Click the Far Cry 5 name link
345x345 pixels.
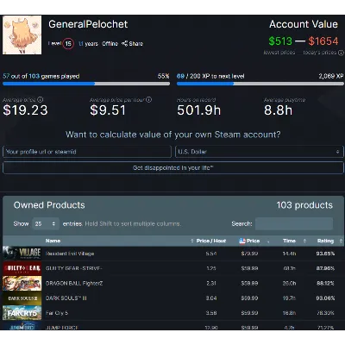tap(57, 313)
